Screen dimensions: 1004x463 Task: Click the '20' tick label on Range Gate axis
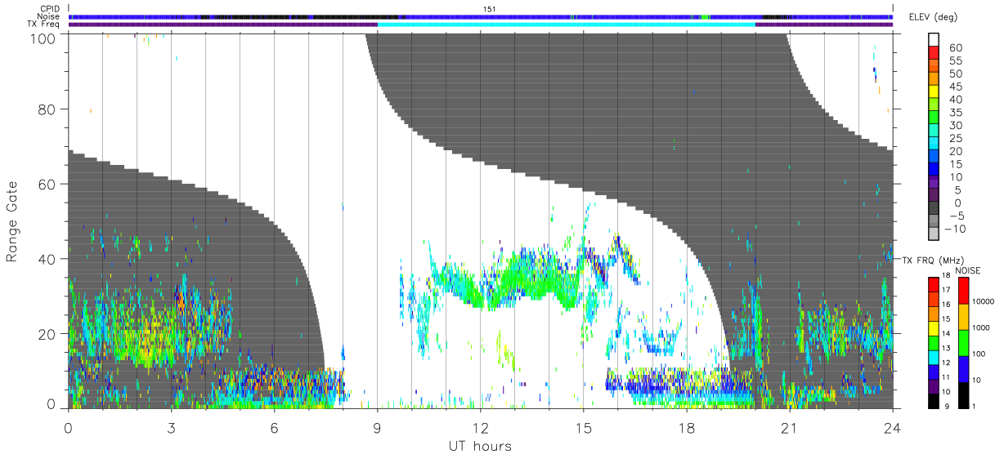pos(46,333)
